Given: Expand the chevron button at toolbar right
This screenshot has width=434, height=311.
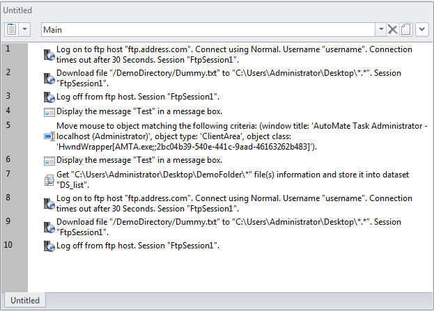Looking at the screenshot, I should pos(421,29).
